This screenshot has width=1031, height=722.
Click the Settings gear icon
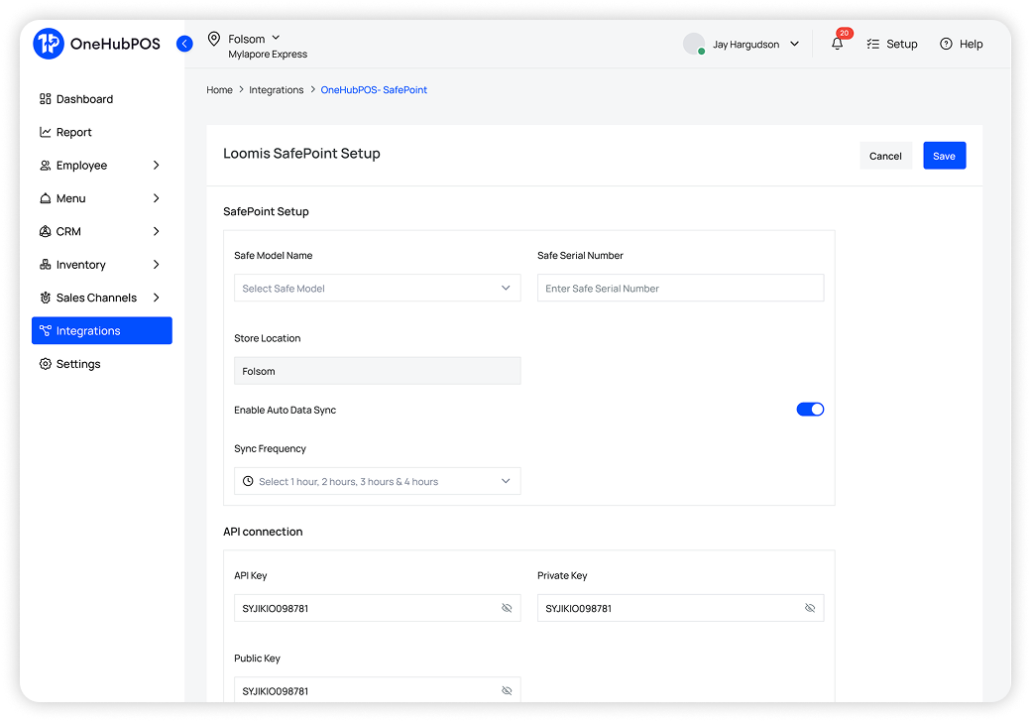[x=46, y=364]
